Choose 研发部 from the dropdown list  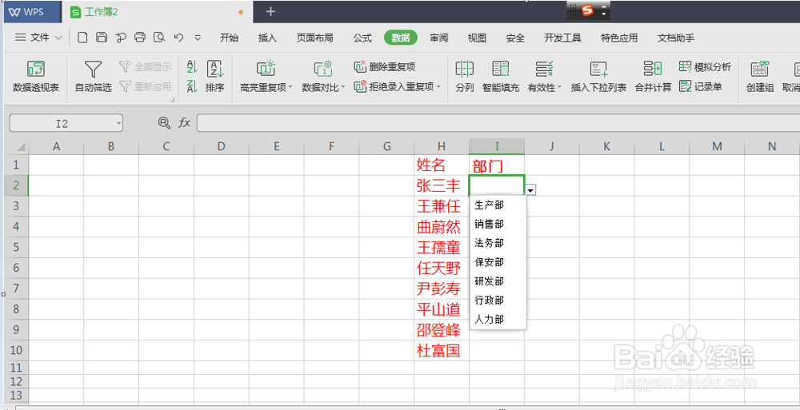(x=498, y=281)
